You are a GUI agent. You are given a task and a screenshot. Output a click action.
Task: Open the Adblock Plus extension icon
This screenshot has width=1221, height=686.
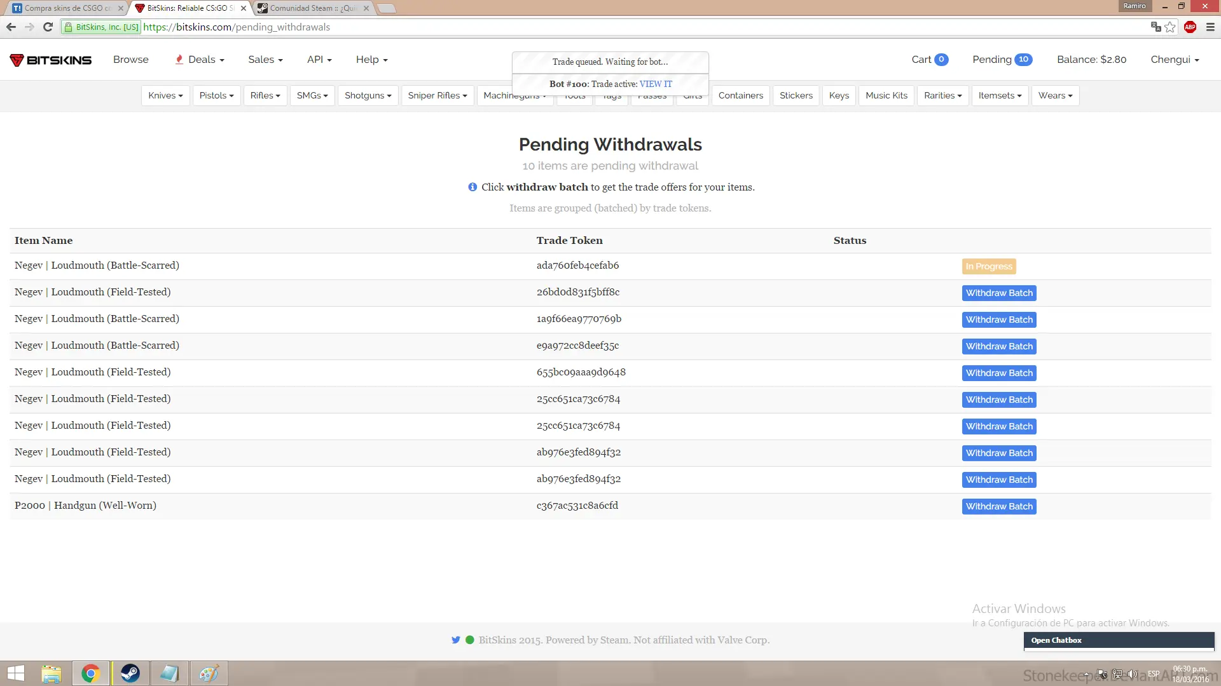click(x=1190, y=27)
